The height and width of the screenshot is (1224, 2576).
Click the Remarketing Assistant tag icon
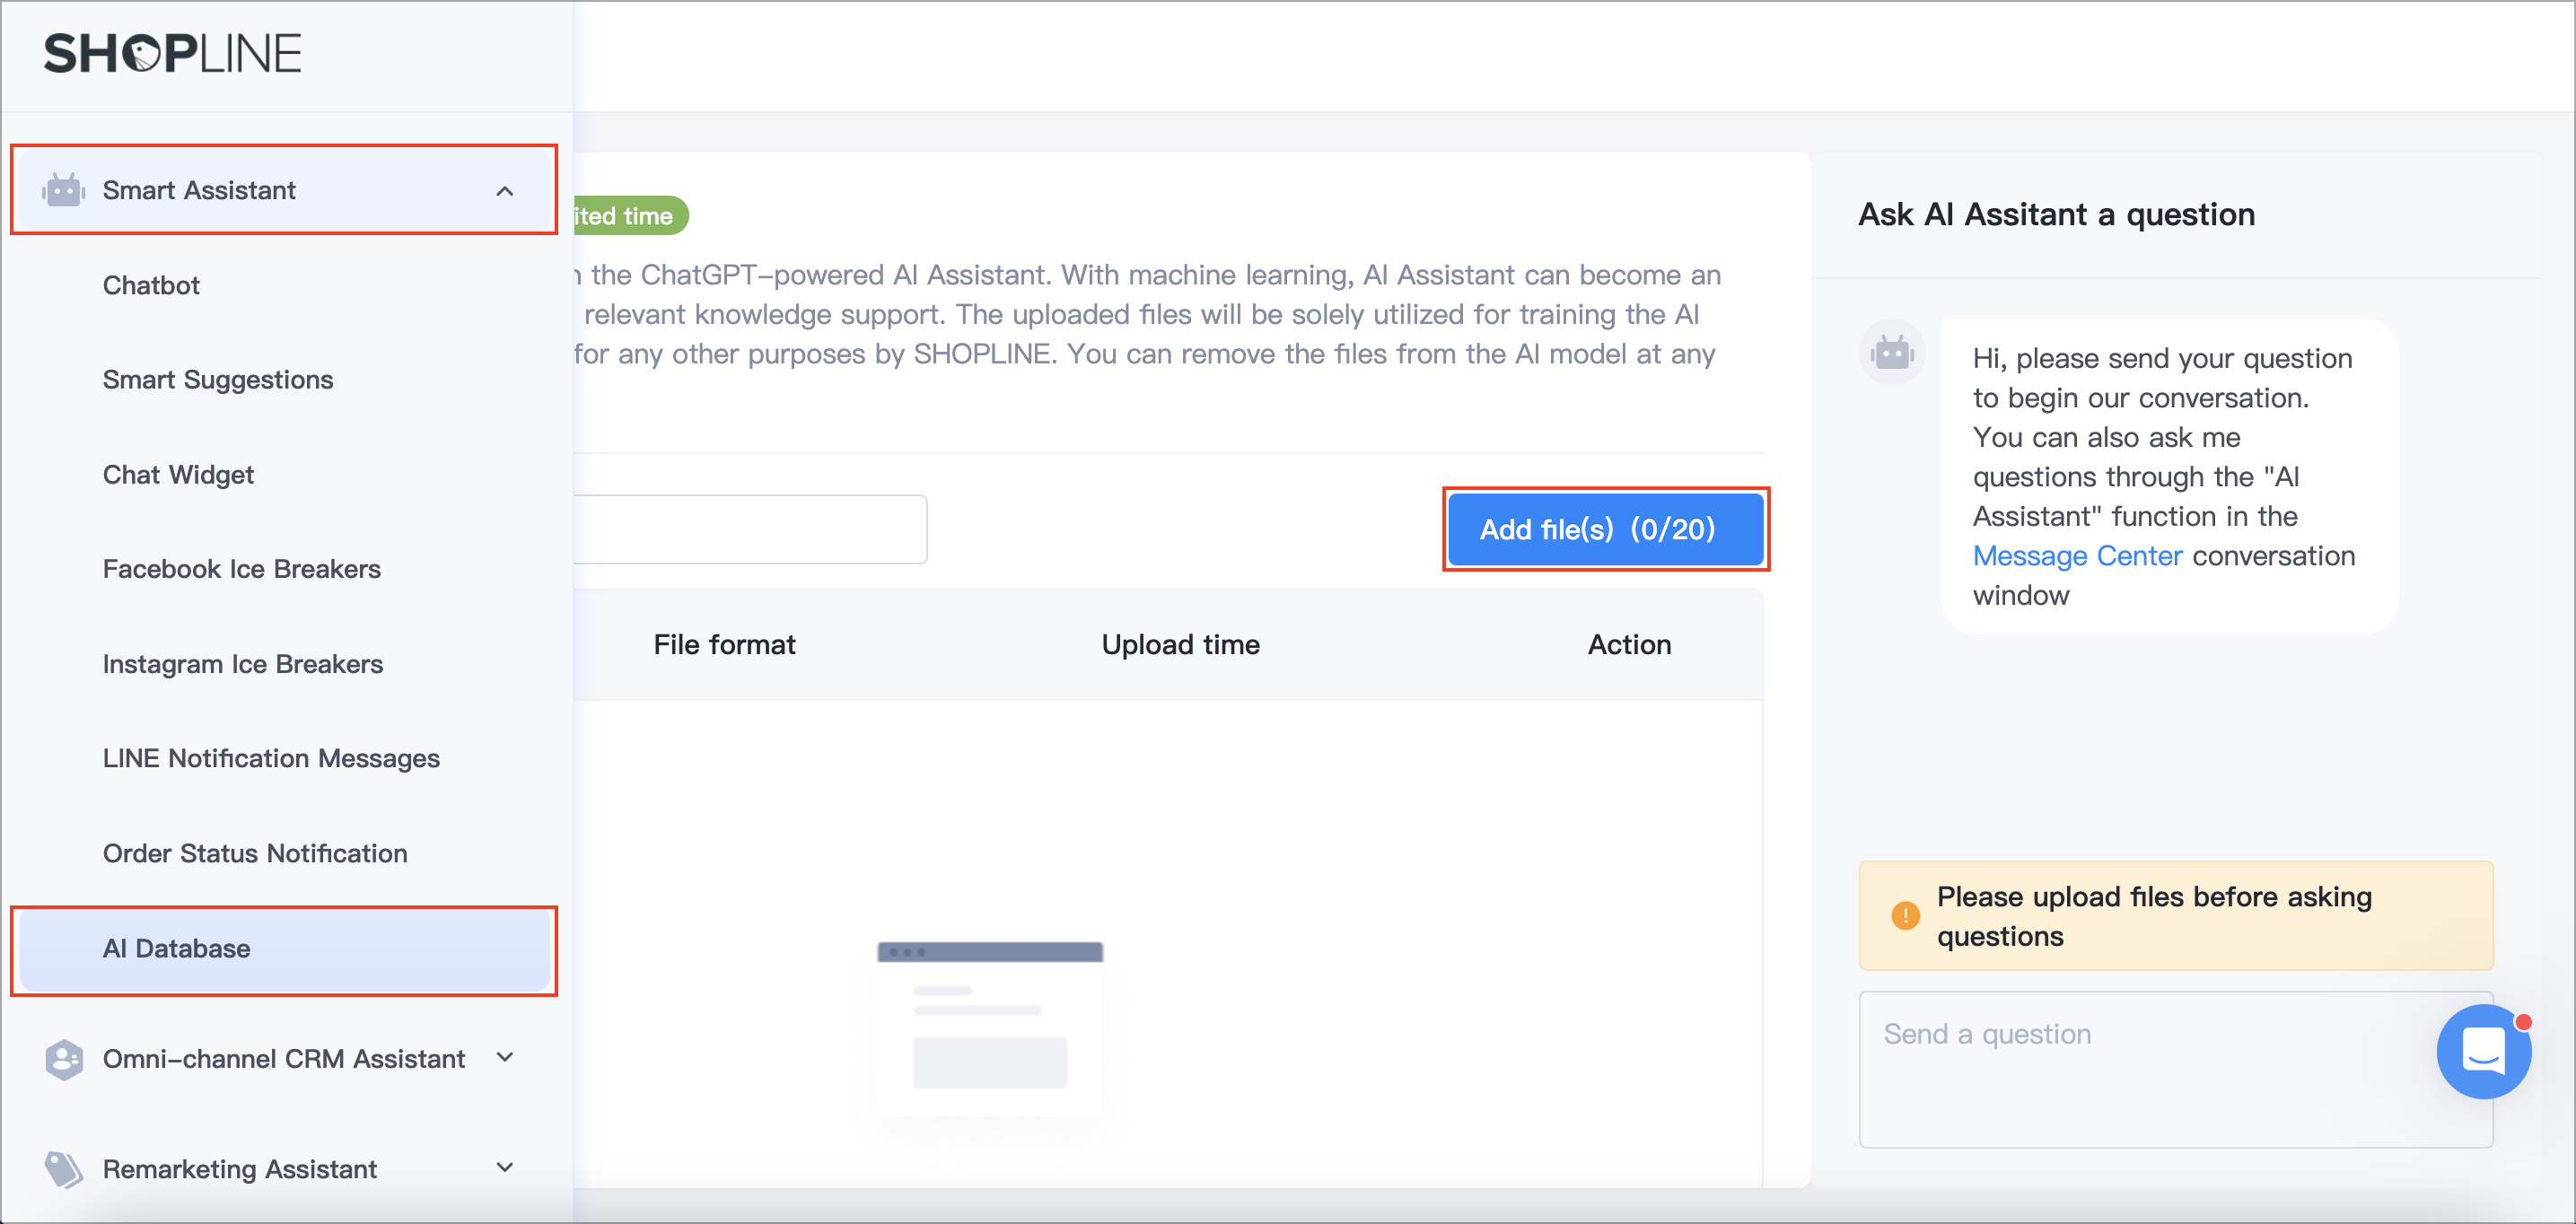[x=63, y=1168]
